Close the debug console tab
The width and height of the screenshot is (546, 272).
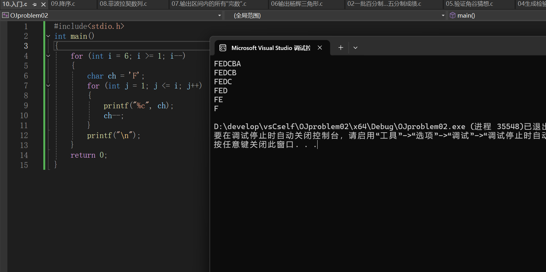[320, 48]
